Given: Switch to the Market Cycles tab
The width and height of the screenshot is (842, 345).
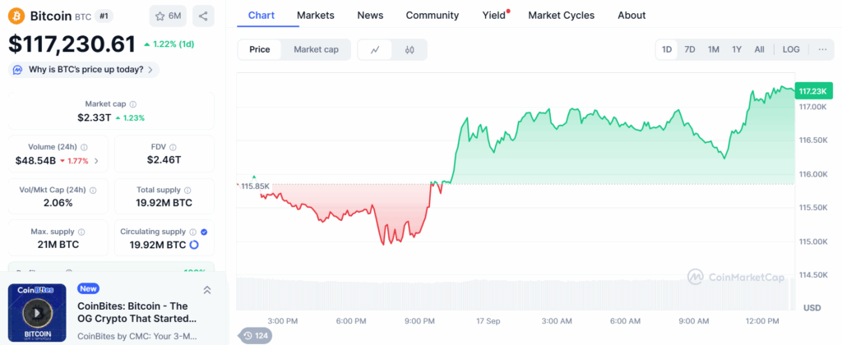Looking at the screenshot, I should pos(561,15).
